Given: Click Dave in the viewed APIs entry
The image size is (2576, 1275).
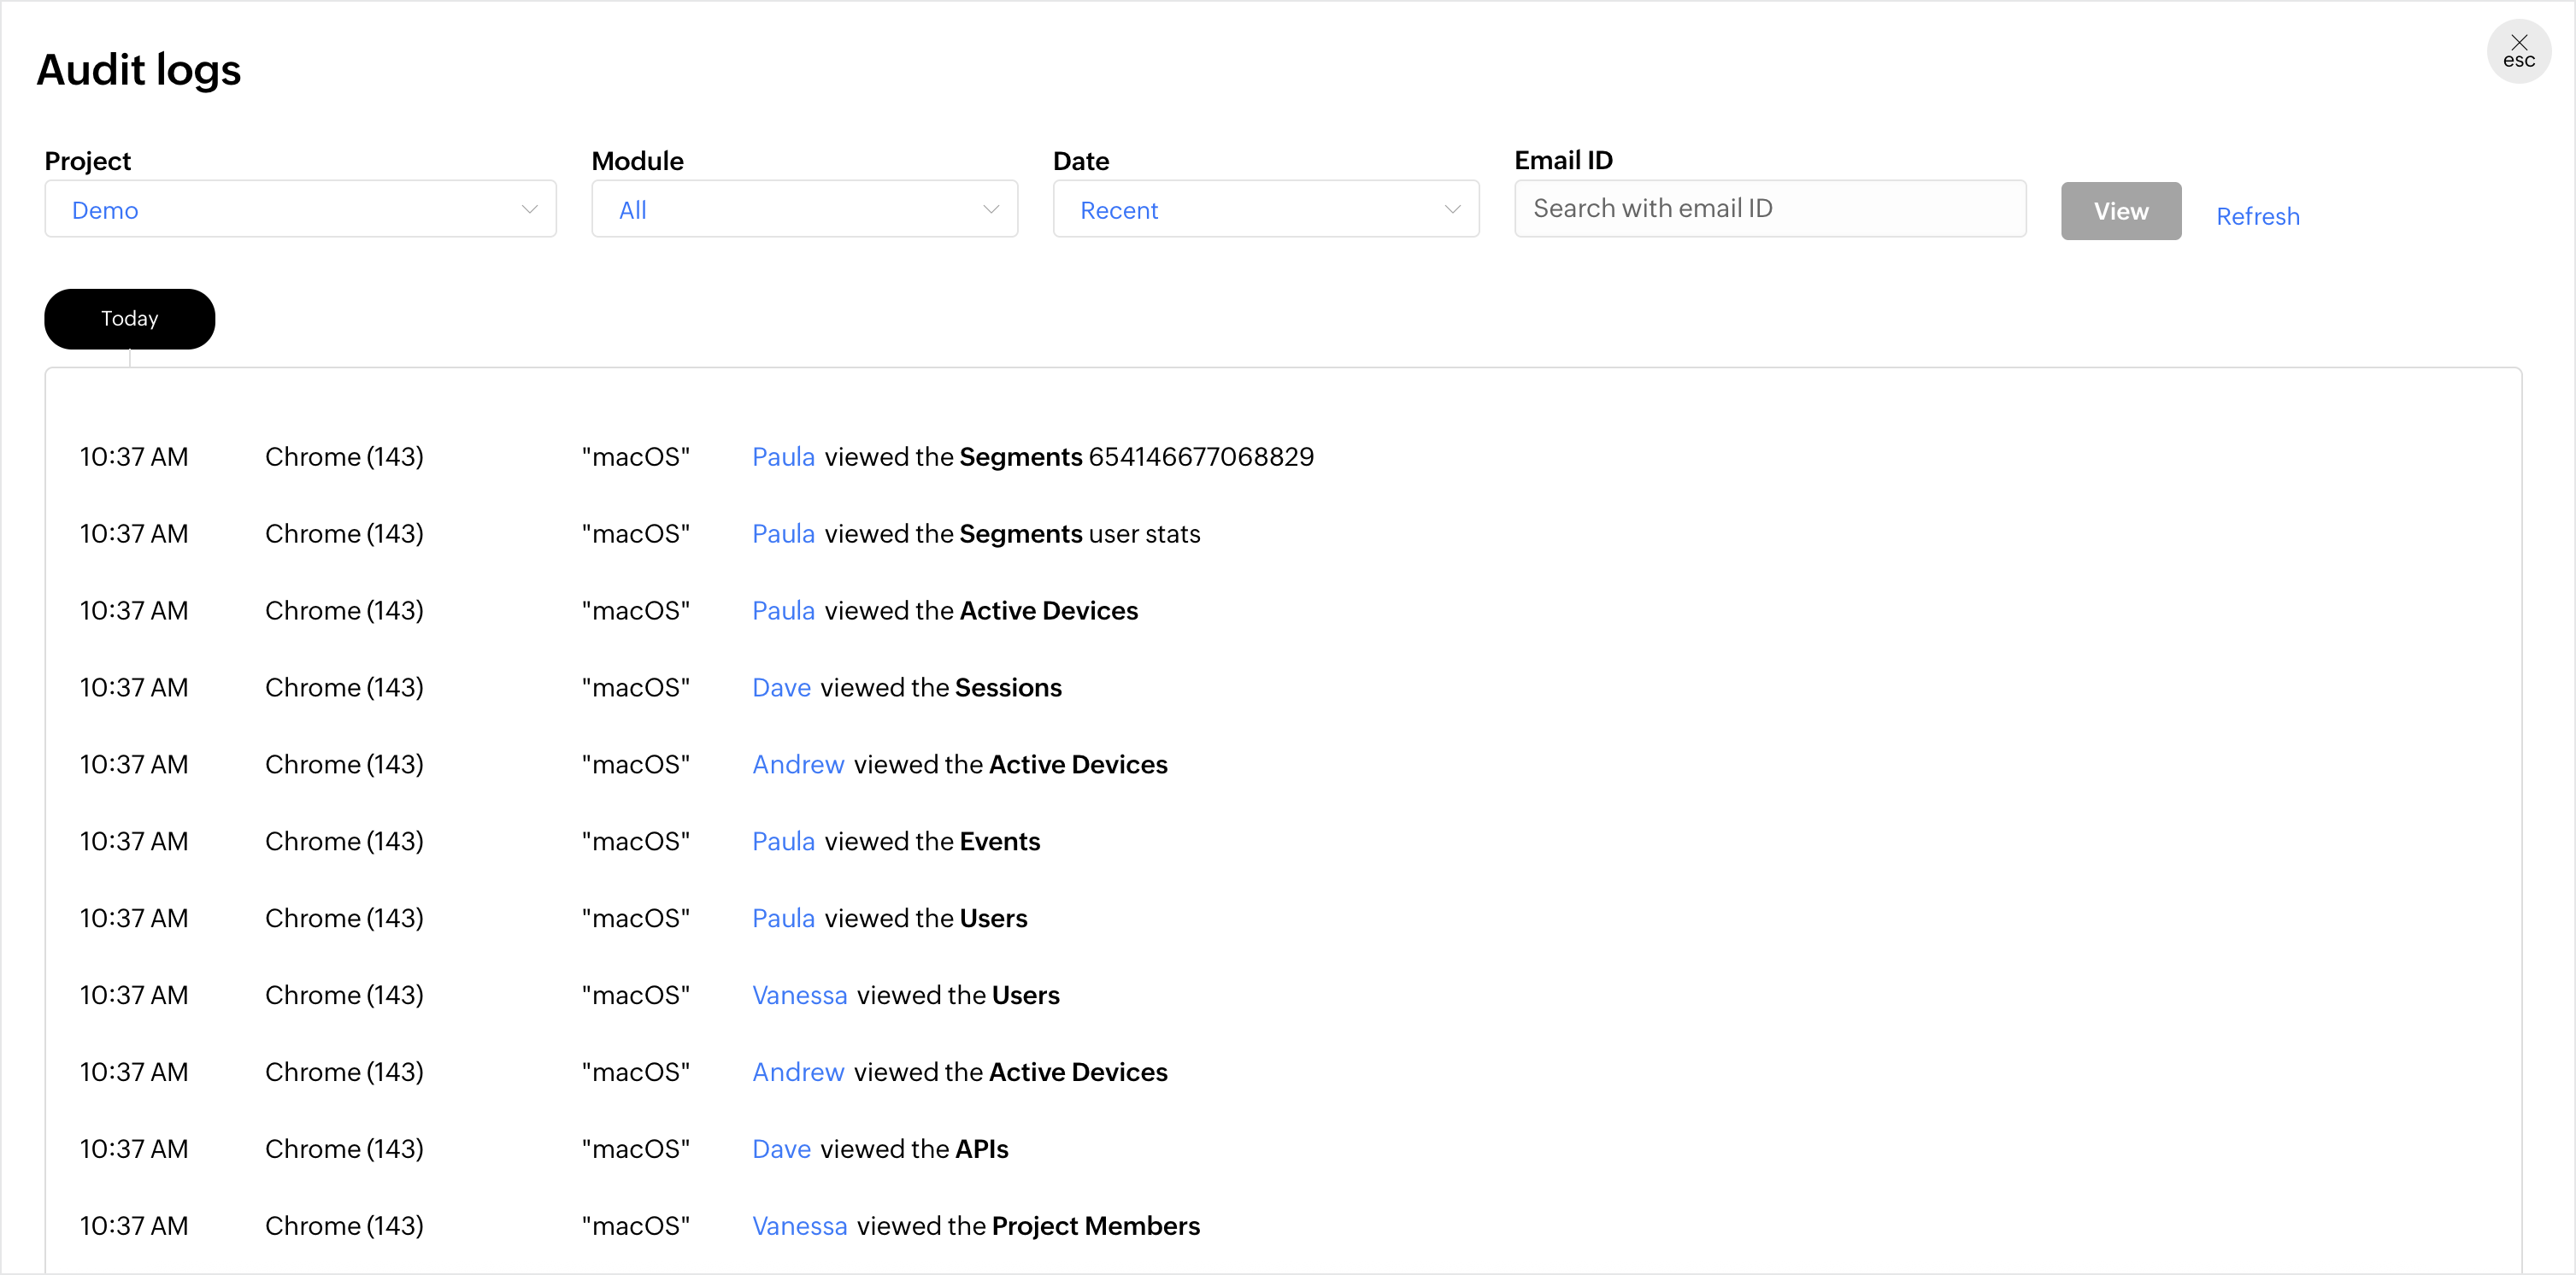Looking at the screenshot, I should tap(780, 1149).
